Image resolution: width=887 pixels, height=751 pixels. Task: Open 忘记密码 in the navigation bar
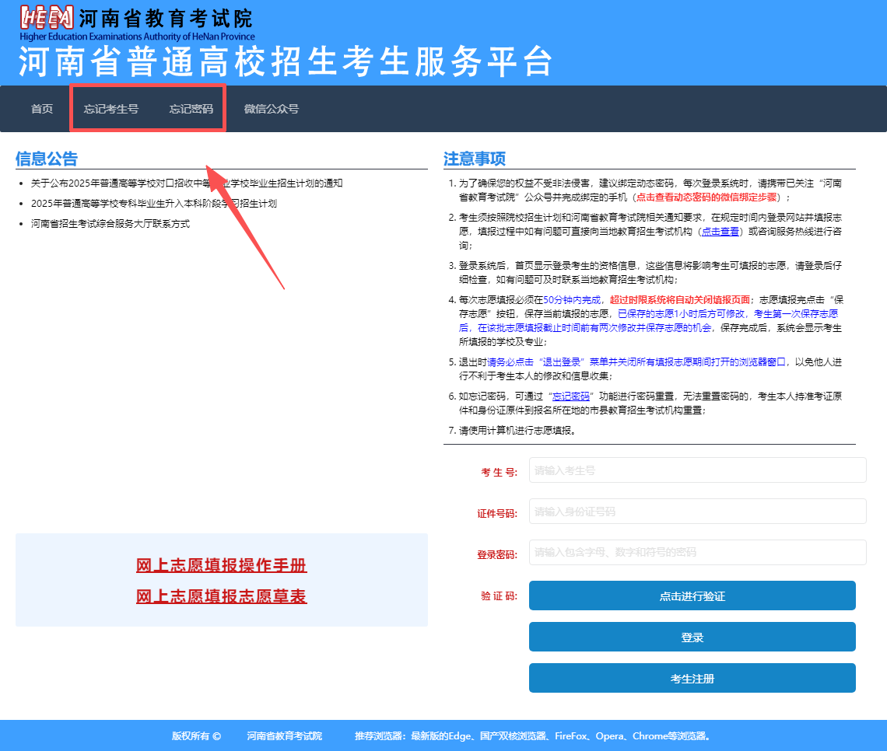click(191, 109)
